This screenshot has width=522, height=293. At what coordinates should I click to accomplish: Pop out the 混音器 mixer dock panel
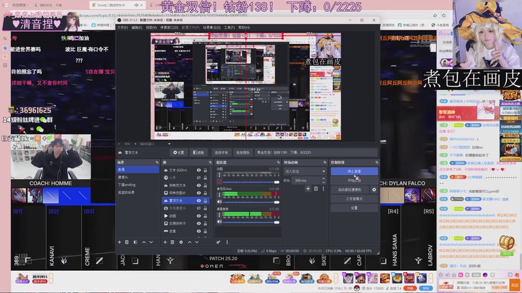coord(279,162)
